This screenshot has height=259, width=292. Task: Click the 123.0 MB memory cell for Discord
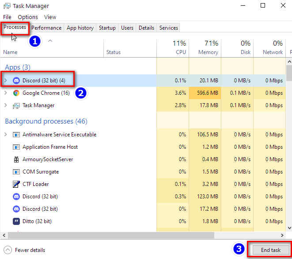click(x=205, y=197)
